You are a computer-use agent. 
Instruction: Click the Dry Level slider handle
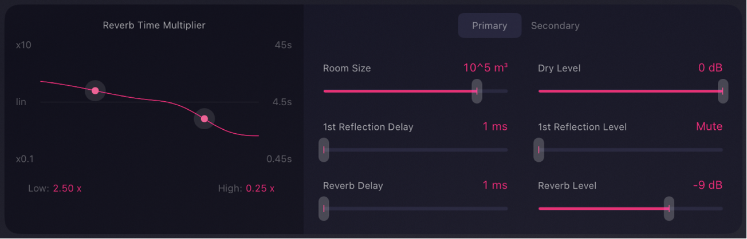(722, 91)
